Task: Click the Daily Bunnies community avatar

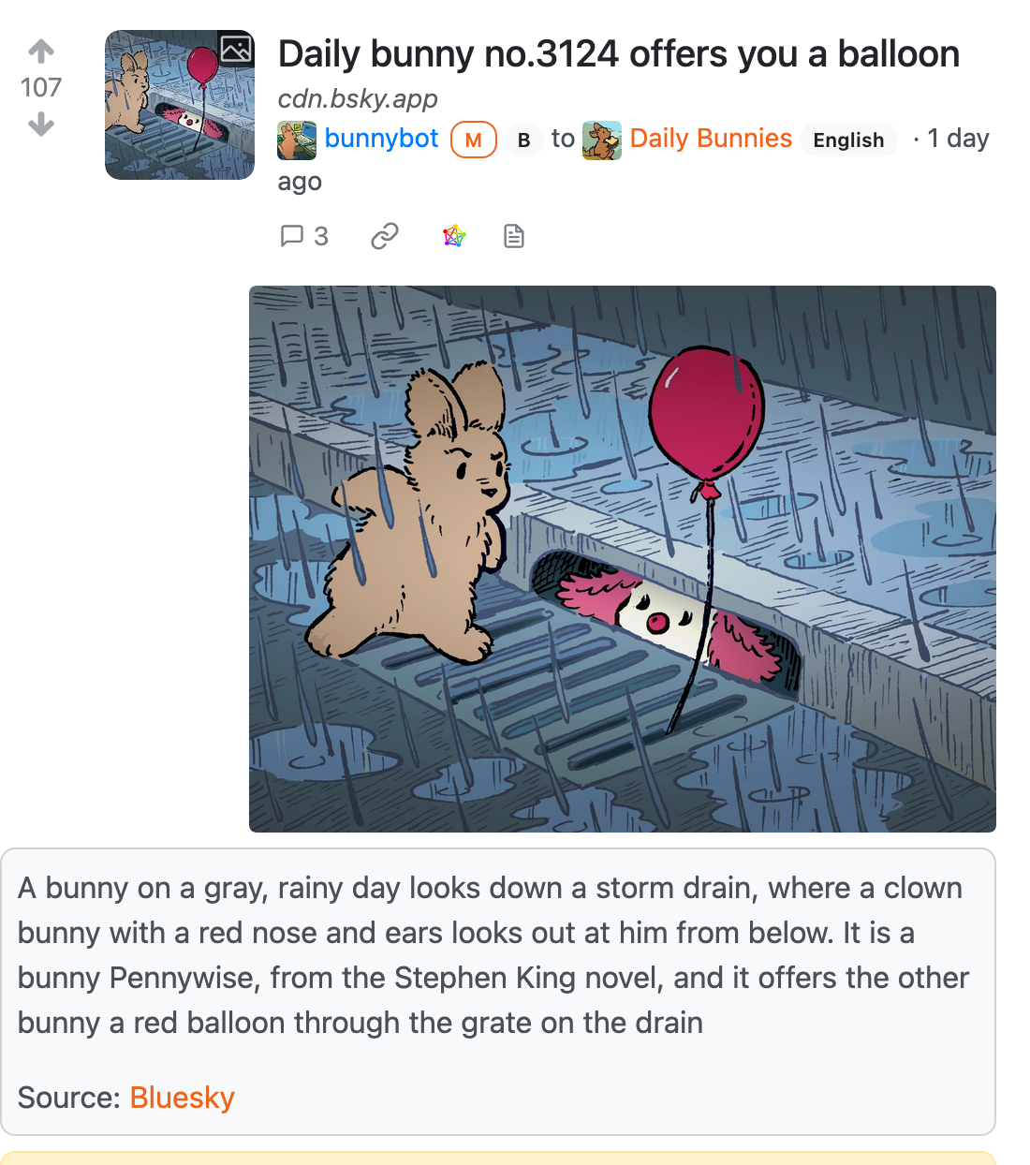Action: [601, 140]
